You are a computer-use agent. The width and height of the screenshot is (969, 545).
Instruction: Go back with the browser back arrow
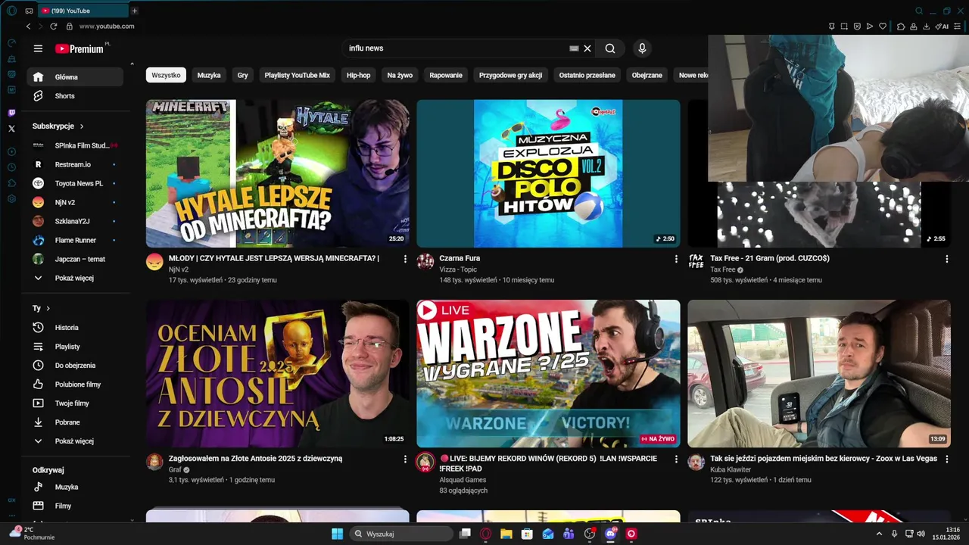pyautogui.click(x=29, y=26)
